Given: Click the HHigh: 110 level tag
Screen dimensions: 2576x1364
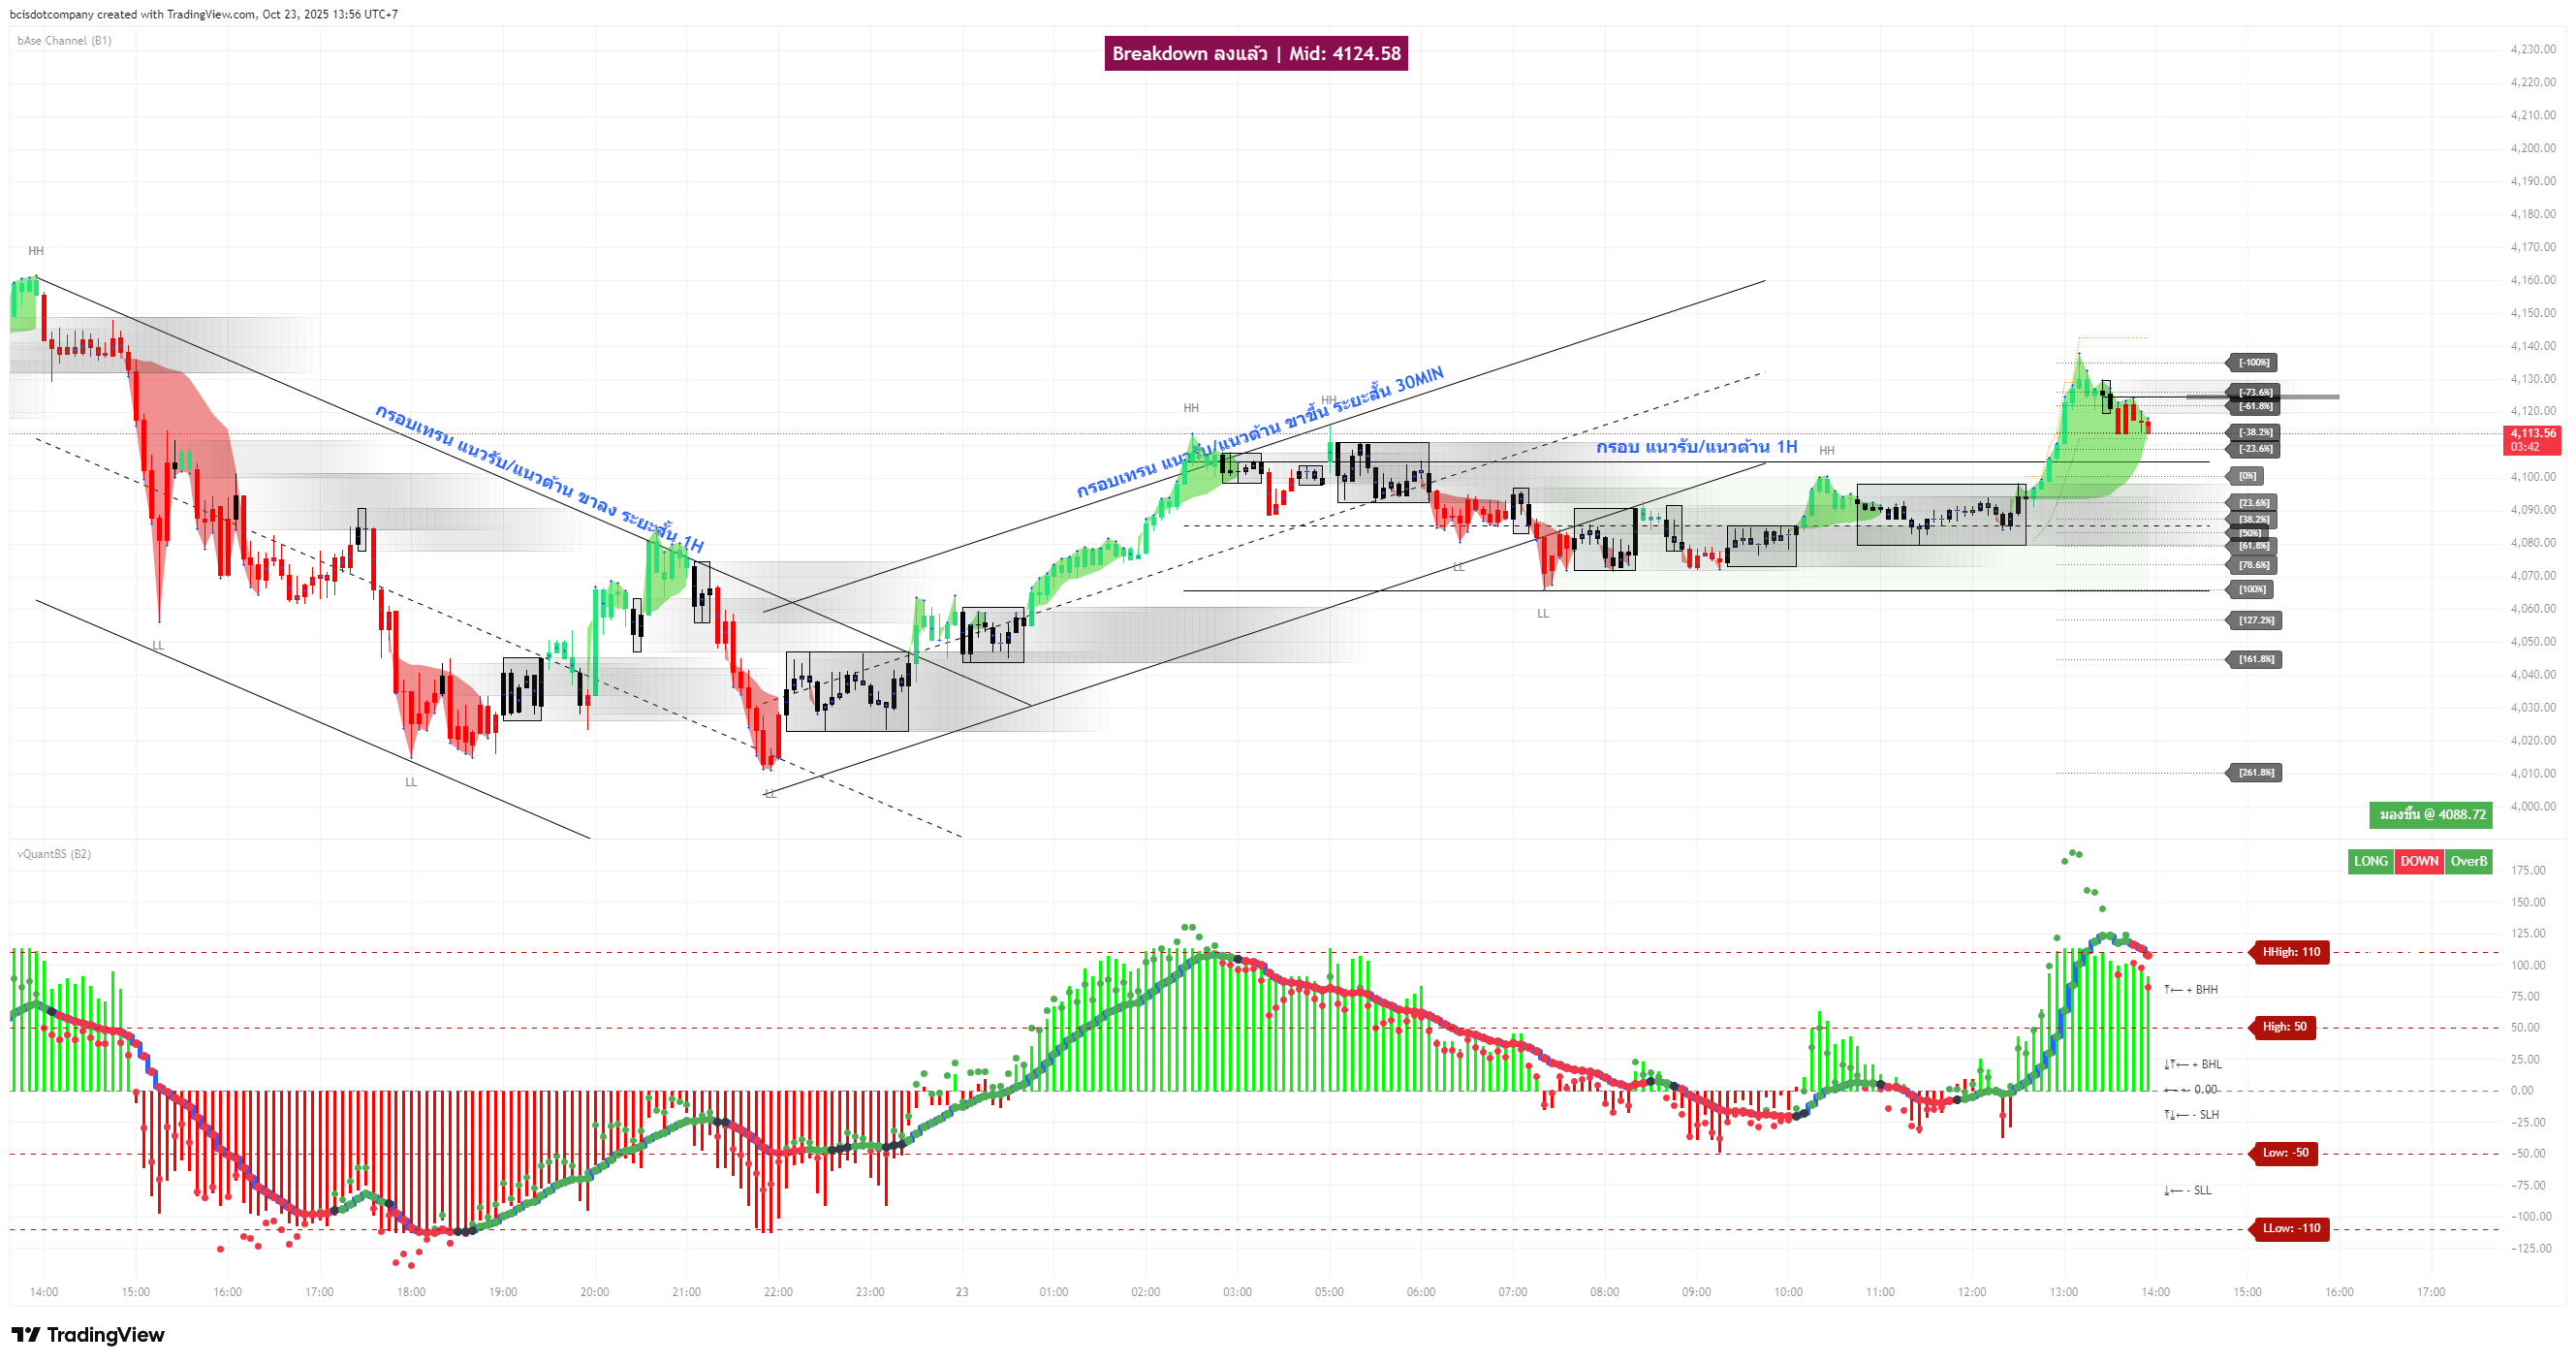Looking at the screenshot, I should pyautogui.click(x=2291, y=952).
